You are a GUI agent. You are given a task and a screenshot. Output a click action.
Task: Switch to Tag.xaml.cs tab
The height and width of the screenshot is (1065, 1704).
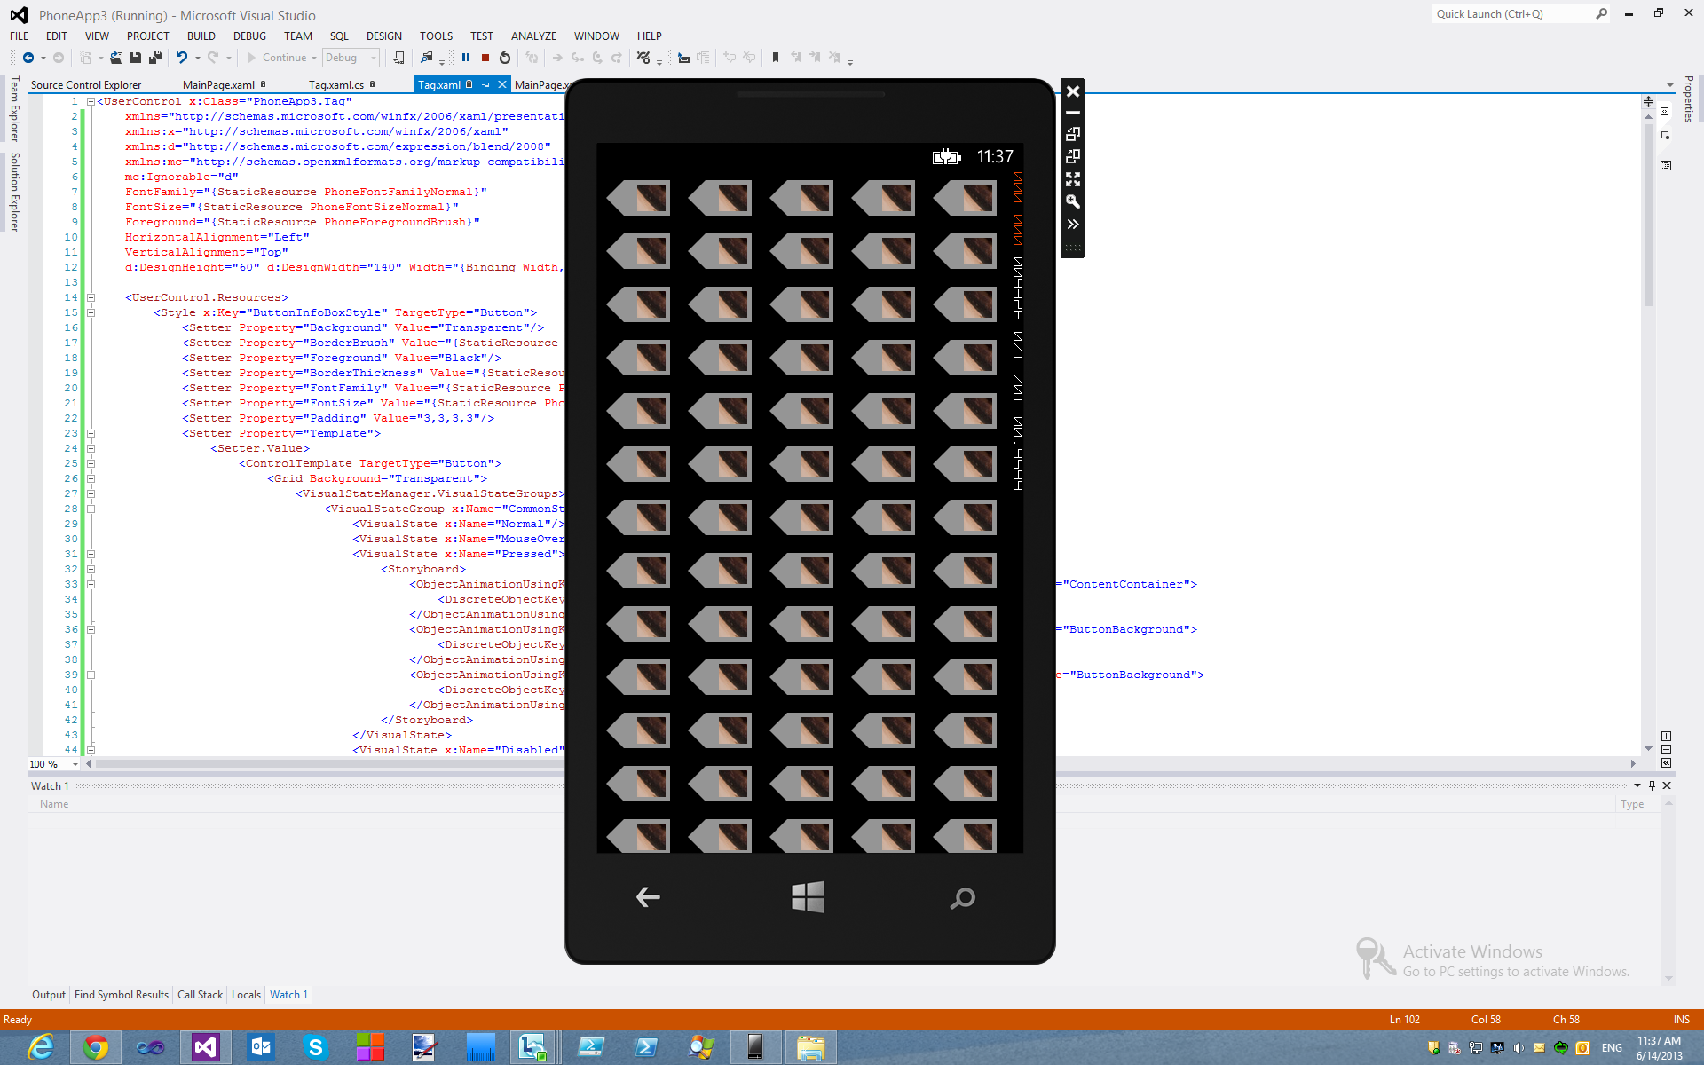coord(336,85)
